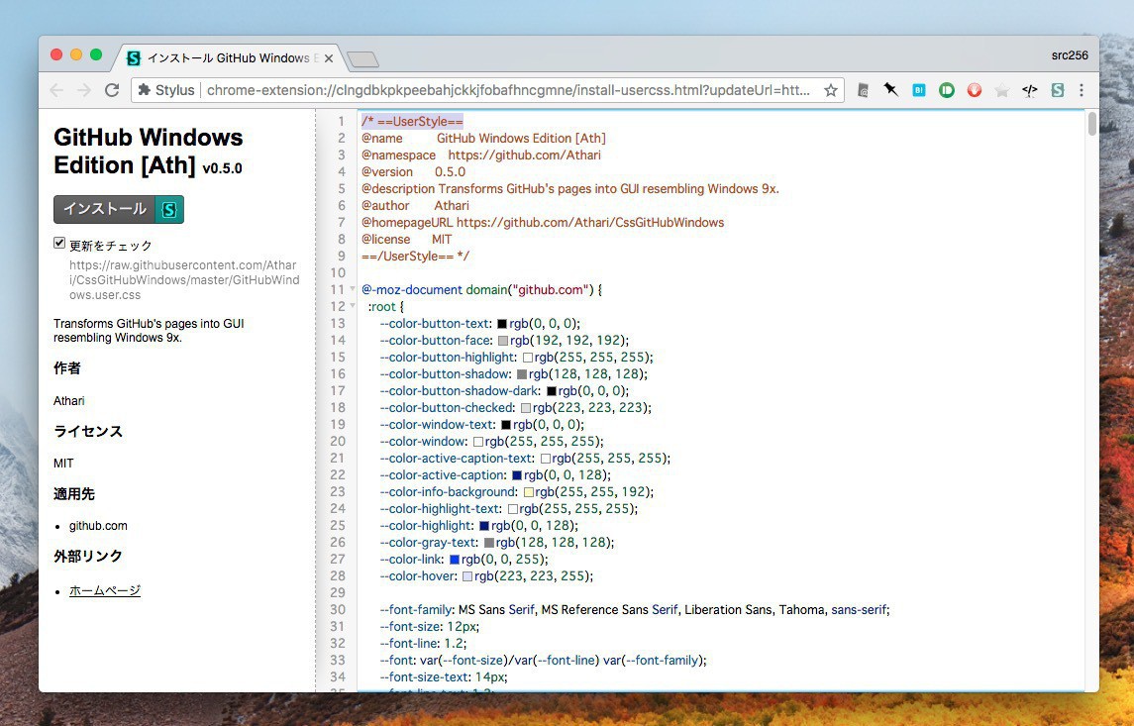Open a new tab with the tab button
The image size is (1134, 726).
(x=362, y=59)
